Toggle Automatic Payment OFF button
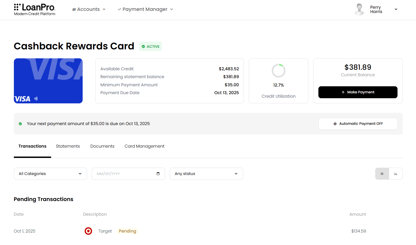Screen dimensions: 416x245 tap(358, 124)
